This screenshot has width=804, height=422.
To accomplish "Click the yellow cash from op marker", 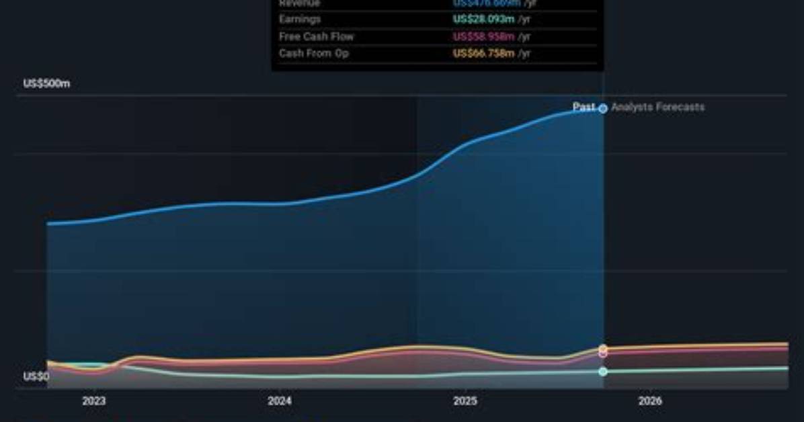I will [603, 348].
